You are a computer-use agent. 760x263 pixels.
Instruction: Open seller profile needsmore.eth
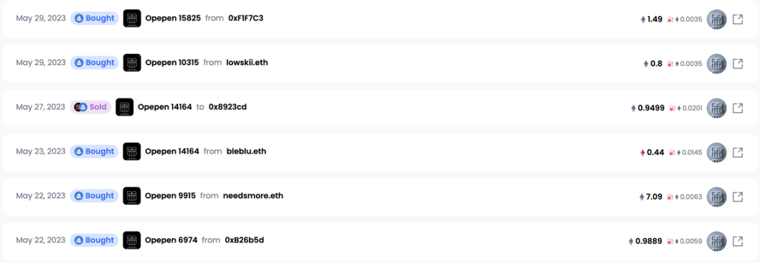[x=253, y=196]
